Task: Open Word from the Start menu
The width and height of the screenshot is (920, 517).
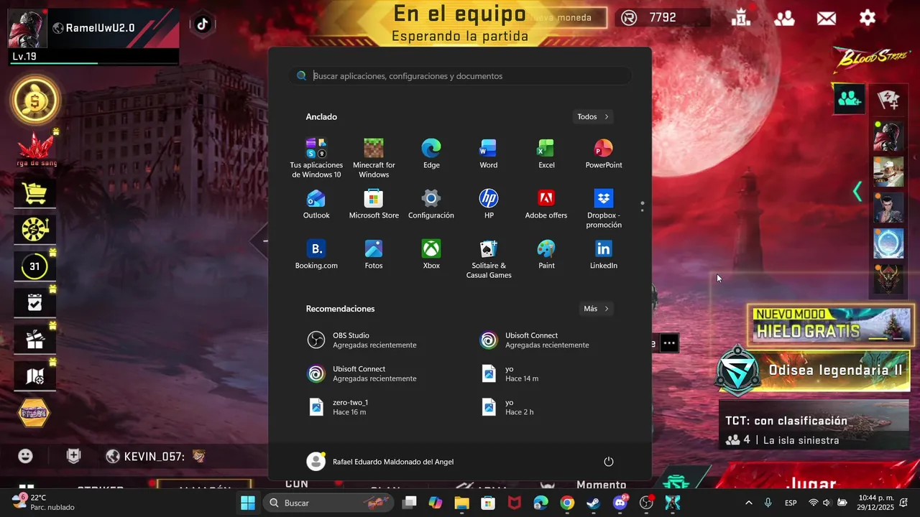Action: (489, 154)
